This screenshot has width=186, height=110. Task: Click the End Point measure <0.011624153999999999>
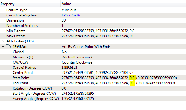(156, 83)
